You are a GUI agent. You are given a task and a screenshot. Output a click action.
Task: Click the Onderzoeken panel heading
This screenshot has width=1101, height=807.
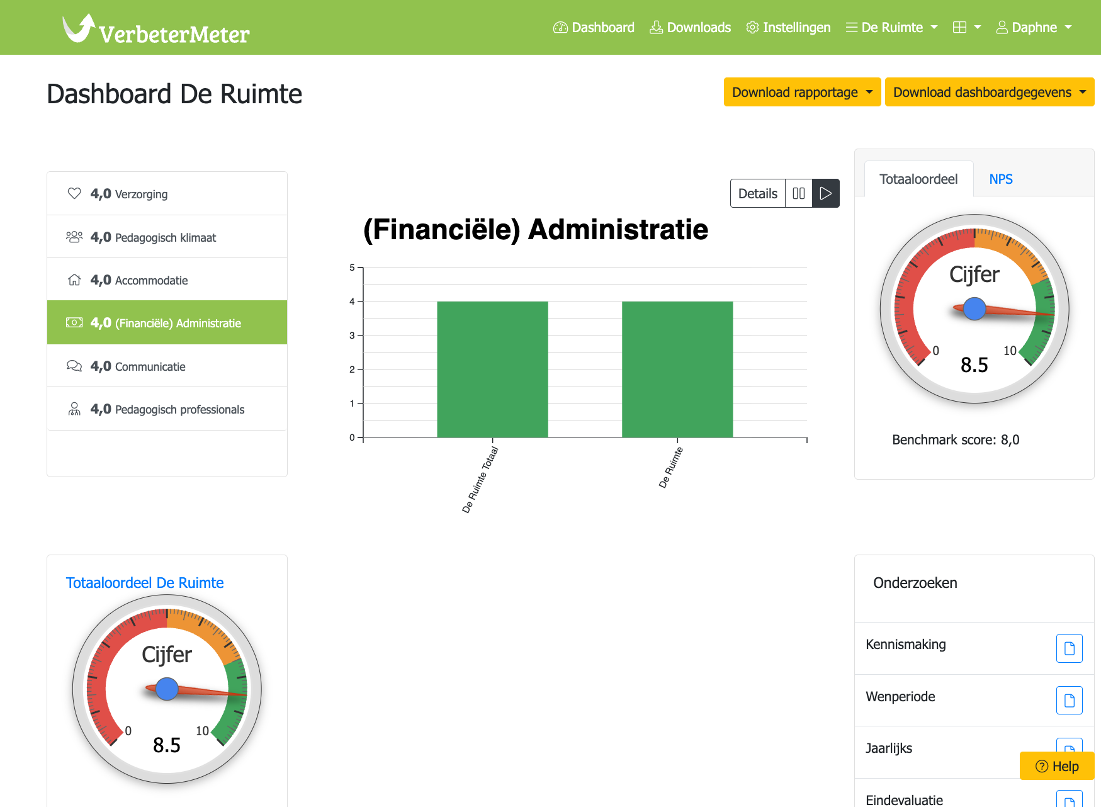(x=915, y=583)
